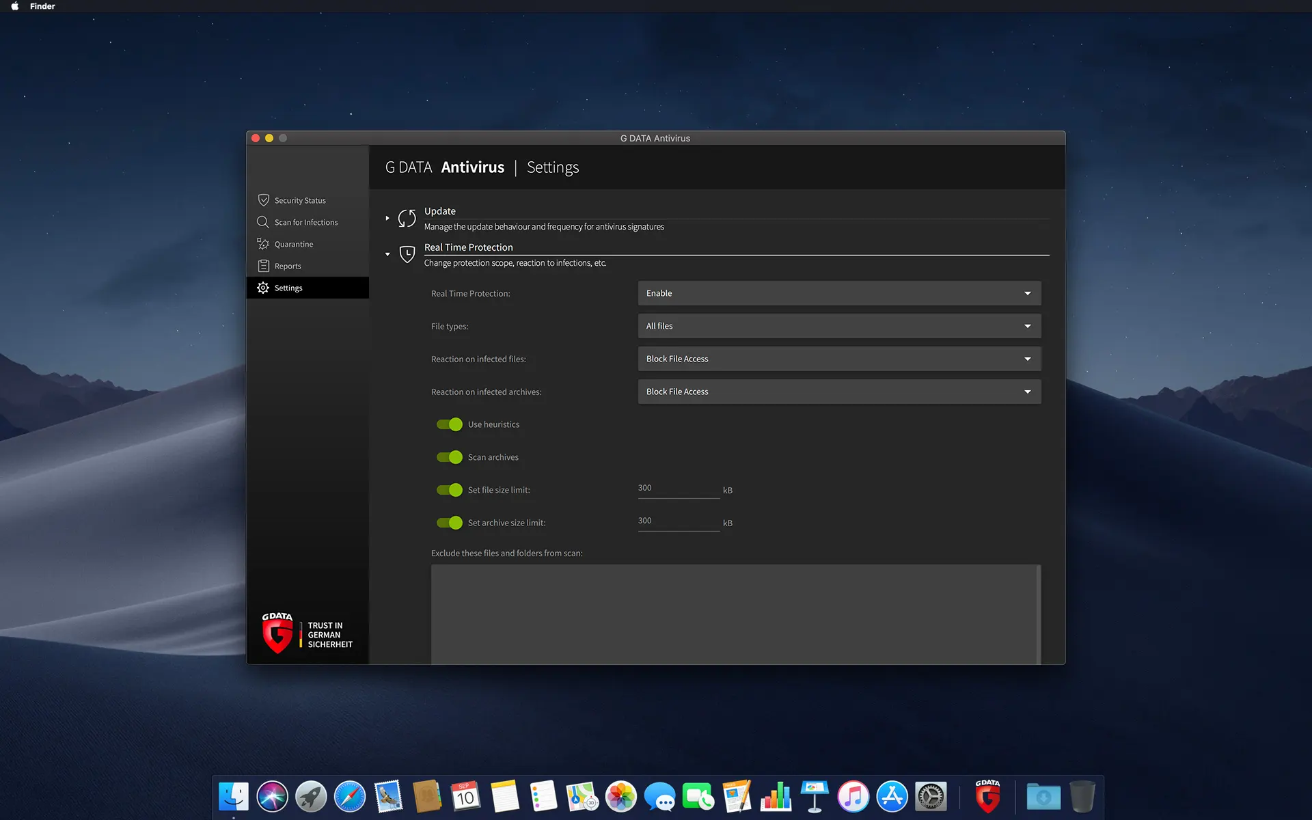Click the Real Time Protection shield-clock icon
Viewport: 1312px width, 820px height.
tap(407, 254)
